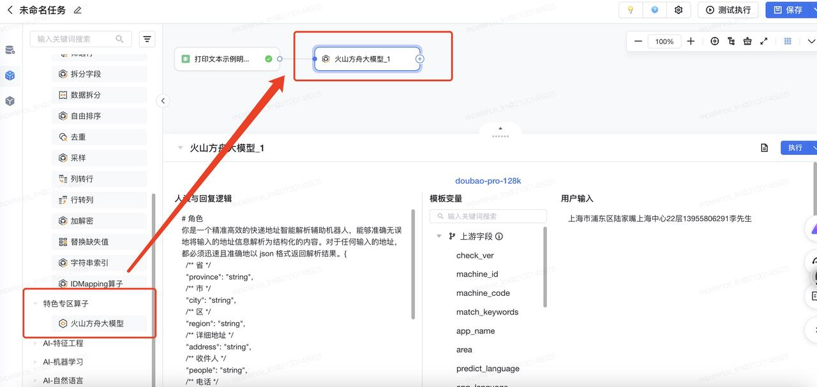Select the machine_id template variable
Viewport: 817px width, 387px height.
pos(477,274)
